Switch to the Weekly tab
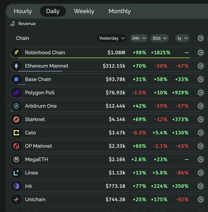The width and height of the screenshot is (208, 212). (84, 11)
